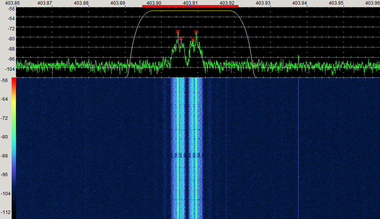The width and height of the screenshot is (380, 219).
Task: Click the lower red peak marker on the left signal
Action: [181, 39]
